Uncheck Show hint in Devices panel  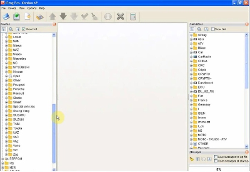pyautogui.click(x=23, y=29)
